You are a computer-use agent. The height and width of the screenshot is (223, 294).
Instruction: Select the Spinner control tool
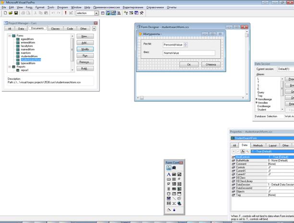click(169, 189)
